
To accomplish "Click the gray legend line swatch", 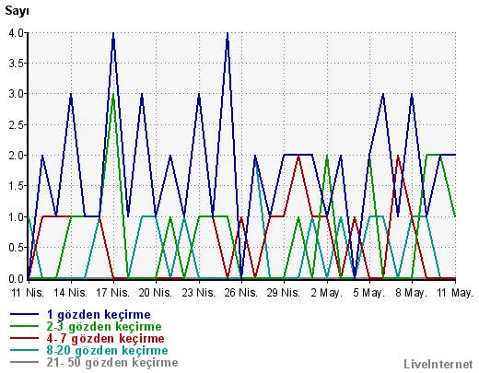I will (25, 362).
